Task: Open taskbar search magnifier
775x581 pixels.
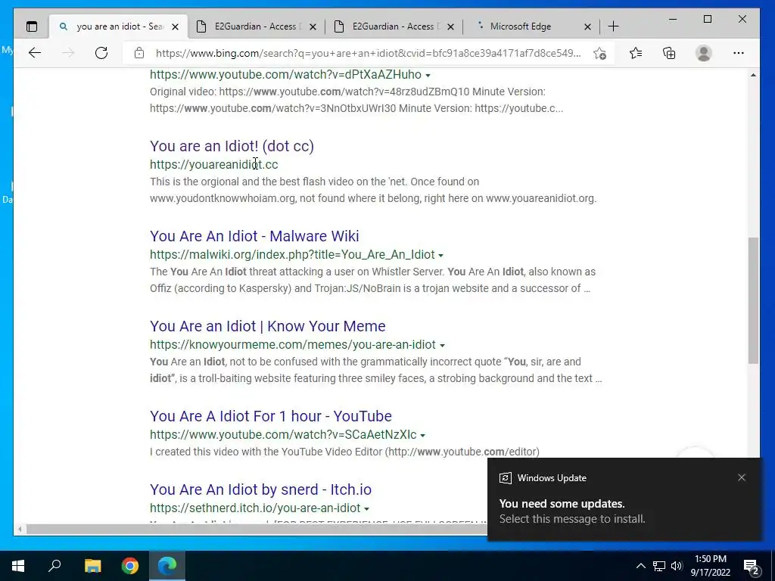Action: point(54,566)
